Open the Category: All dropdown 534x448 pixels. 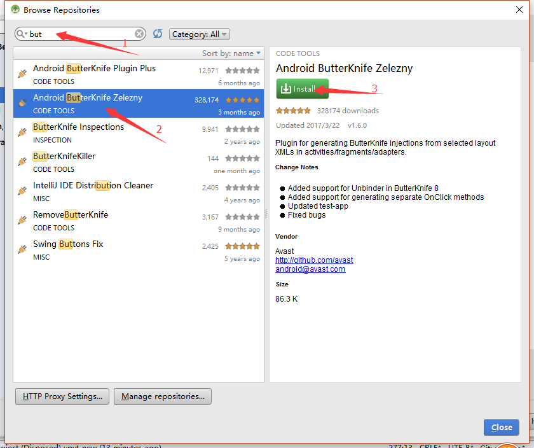coord(200,34)
